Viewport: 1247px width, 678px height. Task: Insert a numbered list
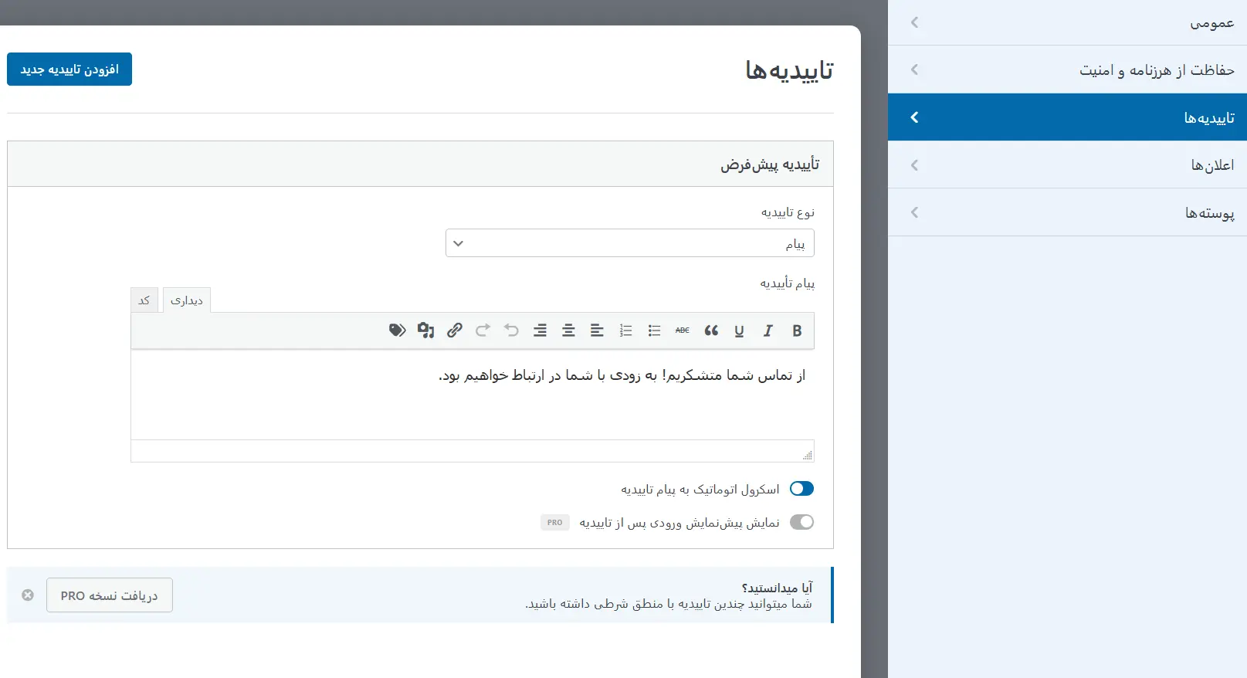(x=625, y=331)
